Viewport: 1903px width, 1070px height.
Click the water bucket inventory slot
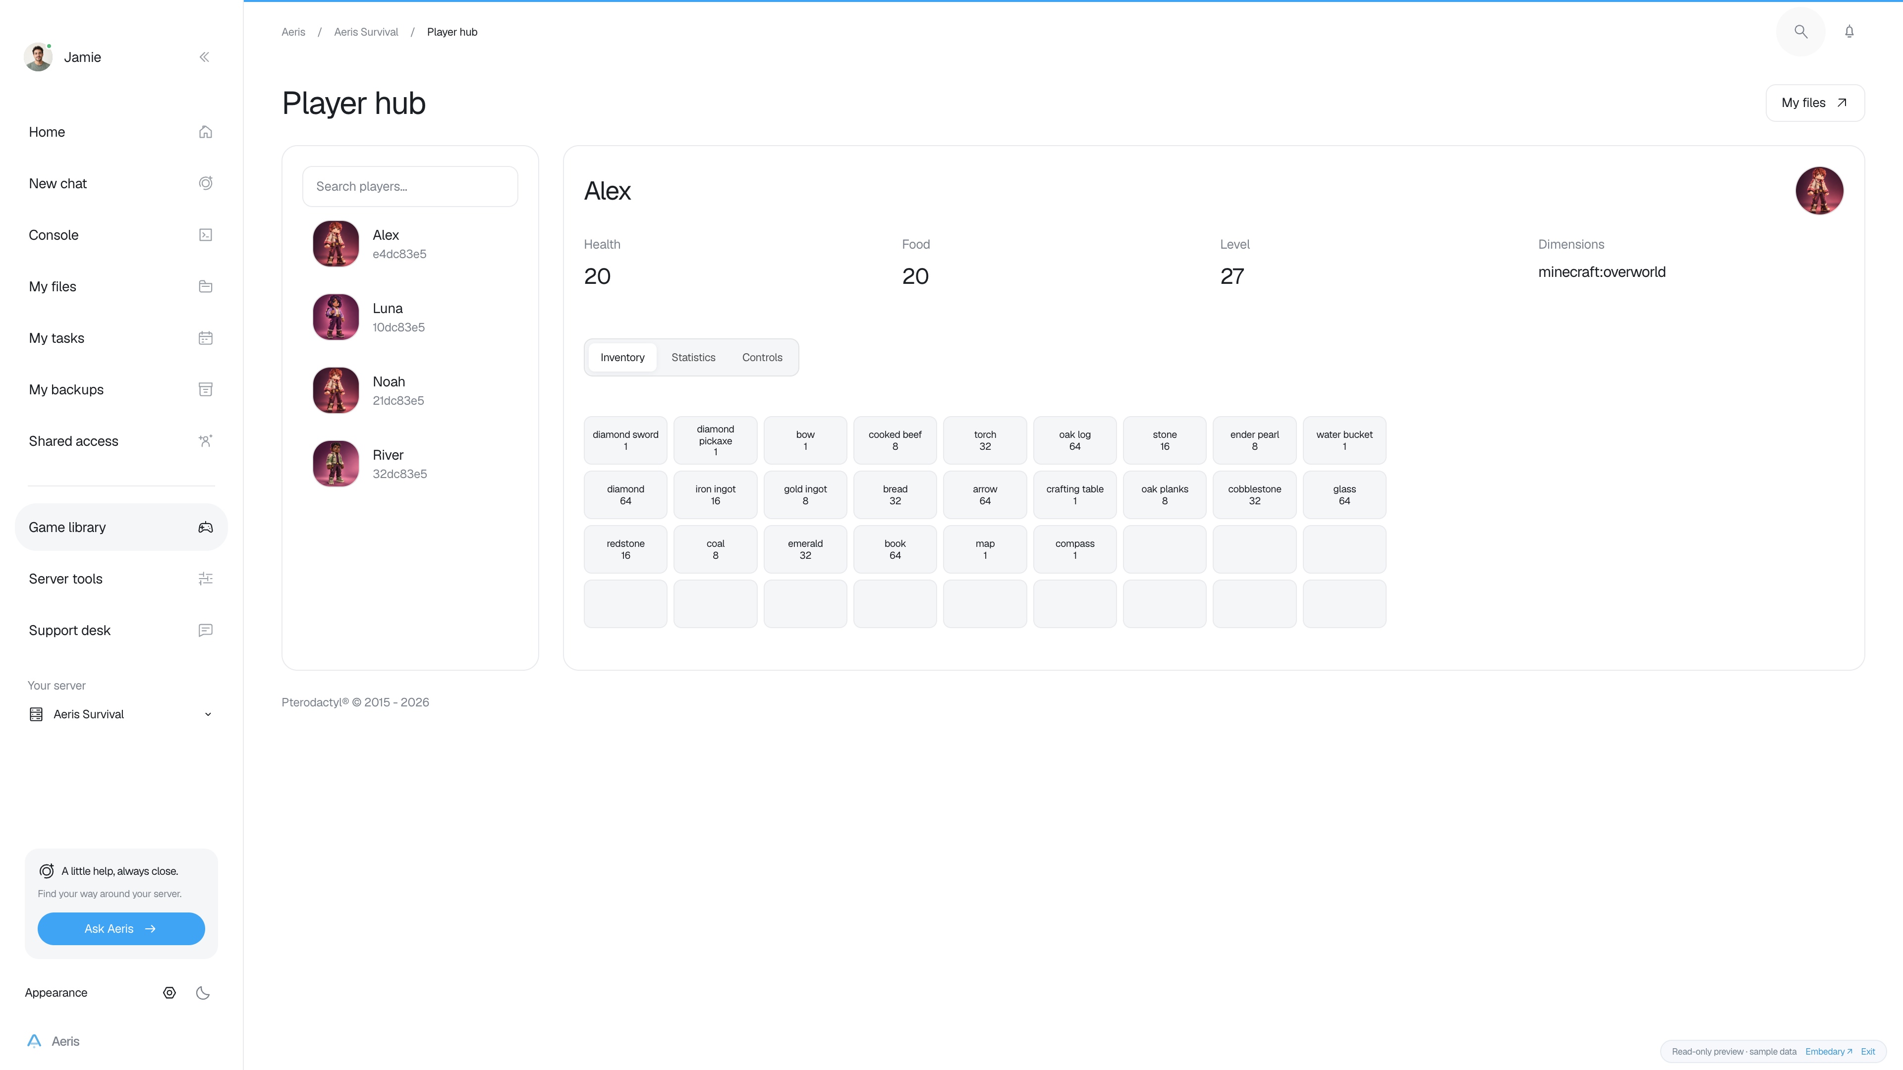1344,440
